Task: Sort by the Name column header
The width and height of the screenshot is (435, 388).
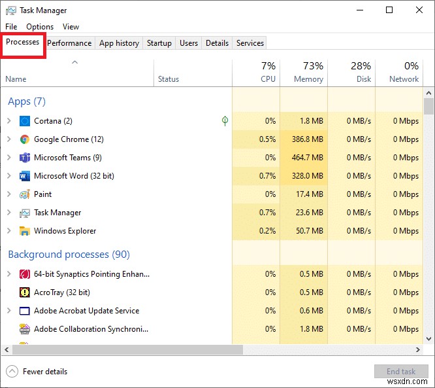Action: (77, 73)
